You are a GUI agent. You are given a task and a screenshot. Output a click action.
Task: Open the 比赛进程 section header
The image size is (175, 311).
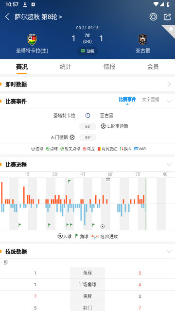(x=16, y=164)
